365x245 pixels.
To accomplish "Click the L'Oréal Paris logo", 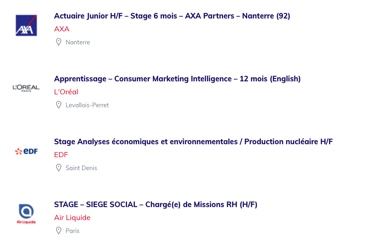I will click(x=26, y=88).
